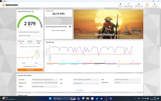Screen dimensions: 161x101
Task: Open the ENG language switcher
Action: (139, 98)
